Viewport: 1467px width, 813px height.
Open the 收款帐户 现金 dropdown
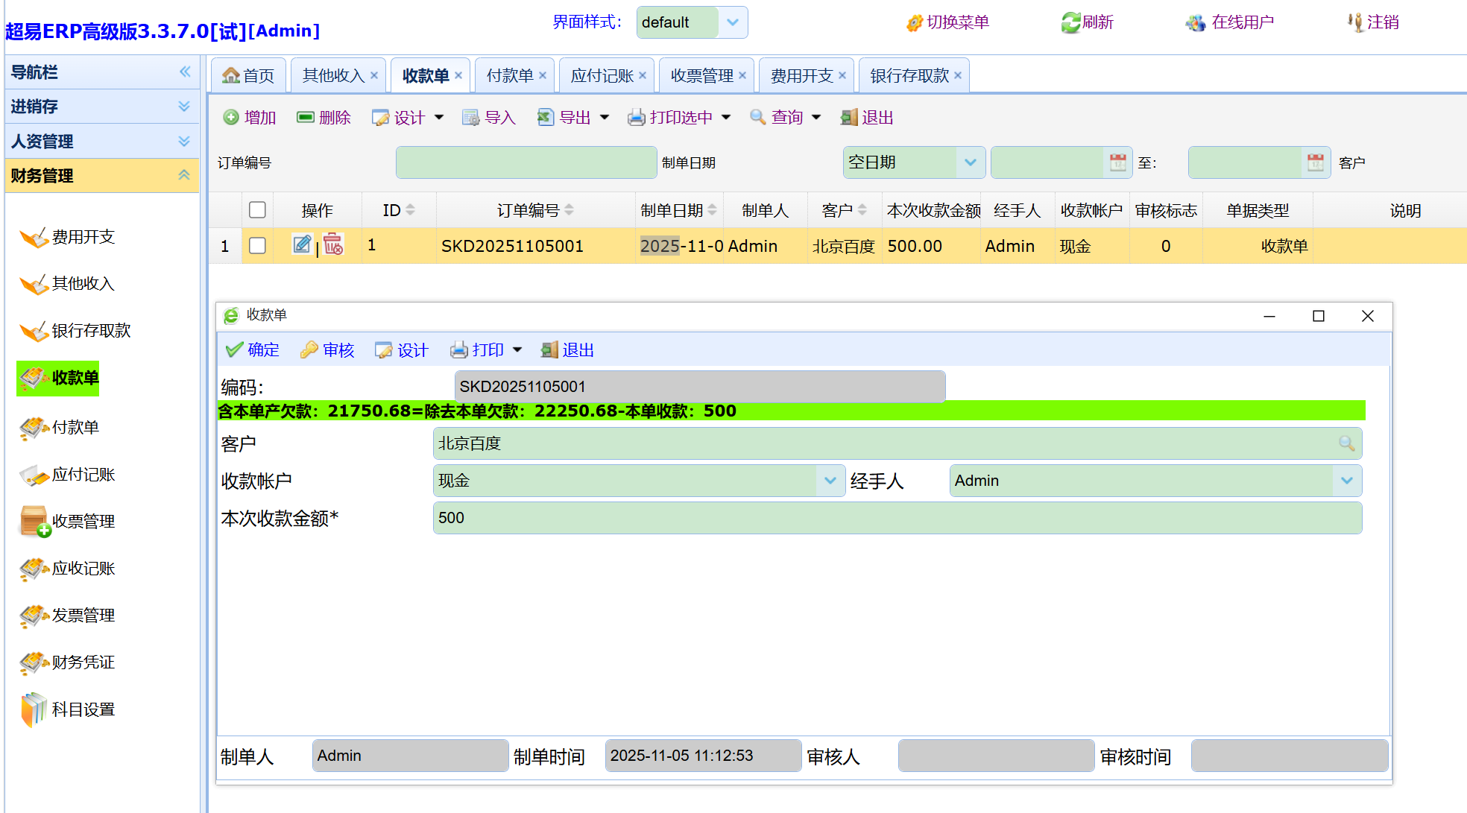830,481
